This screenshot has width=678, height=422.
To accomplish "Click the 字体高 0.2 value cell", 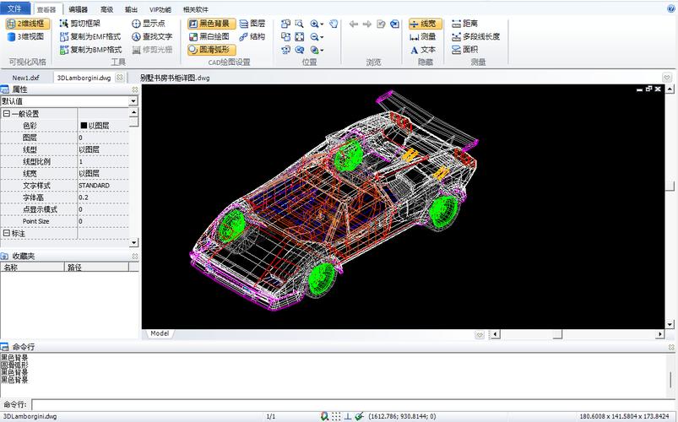I will point(103,197).
